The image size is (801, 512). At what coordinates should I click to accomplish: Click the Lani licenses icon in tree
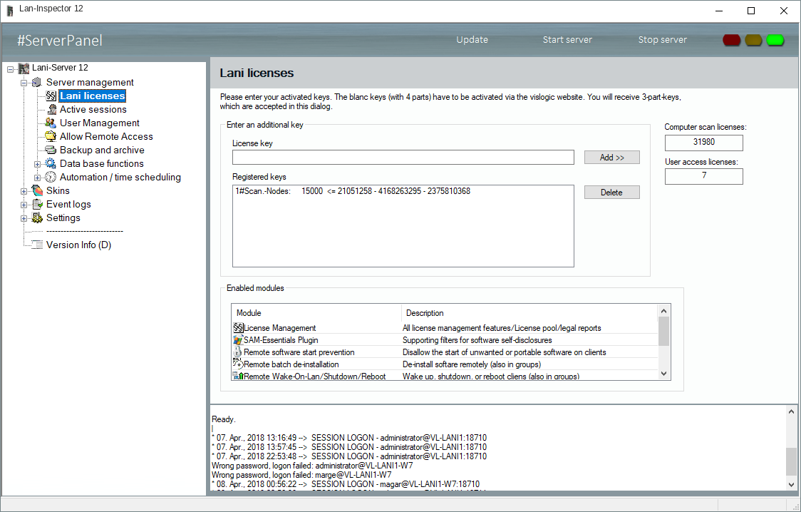(51, 96)
